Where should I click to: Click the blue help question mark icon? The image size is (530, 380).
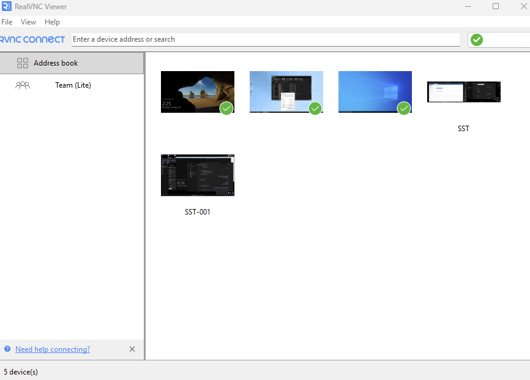click(7, 349)
